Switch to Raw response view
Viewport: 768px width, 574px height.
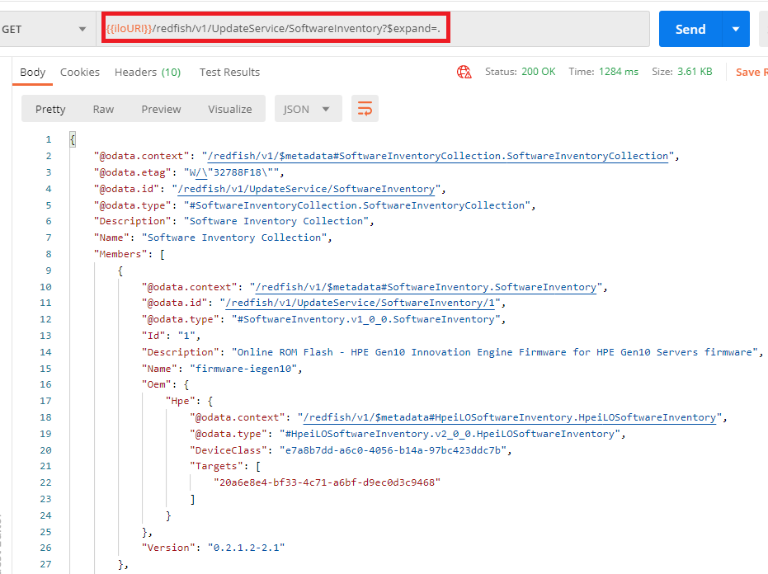coord(103,109)
